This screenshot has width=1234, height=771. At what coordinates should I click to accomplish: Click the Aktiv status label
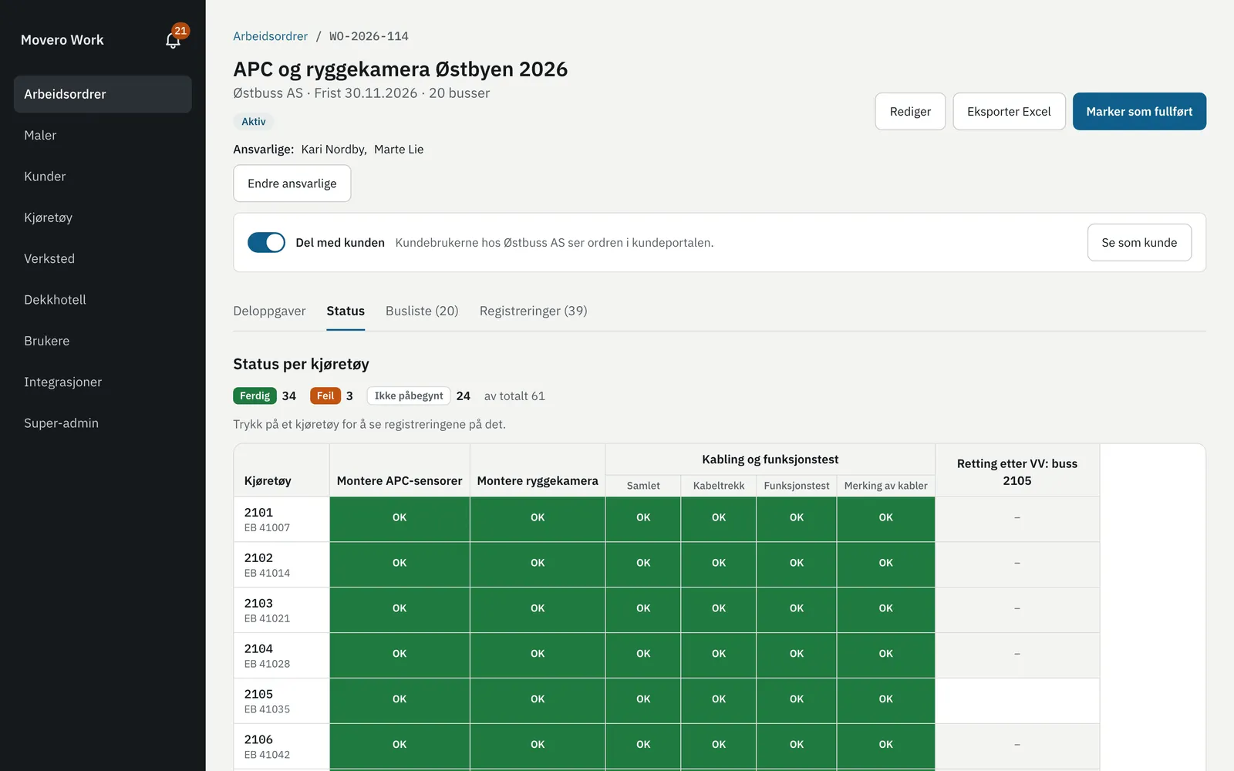click(x=254, y=122)
